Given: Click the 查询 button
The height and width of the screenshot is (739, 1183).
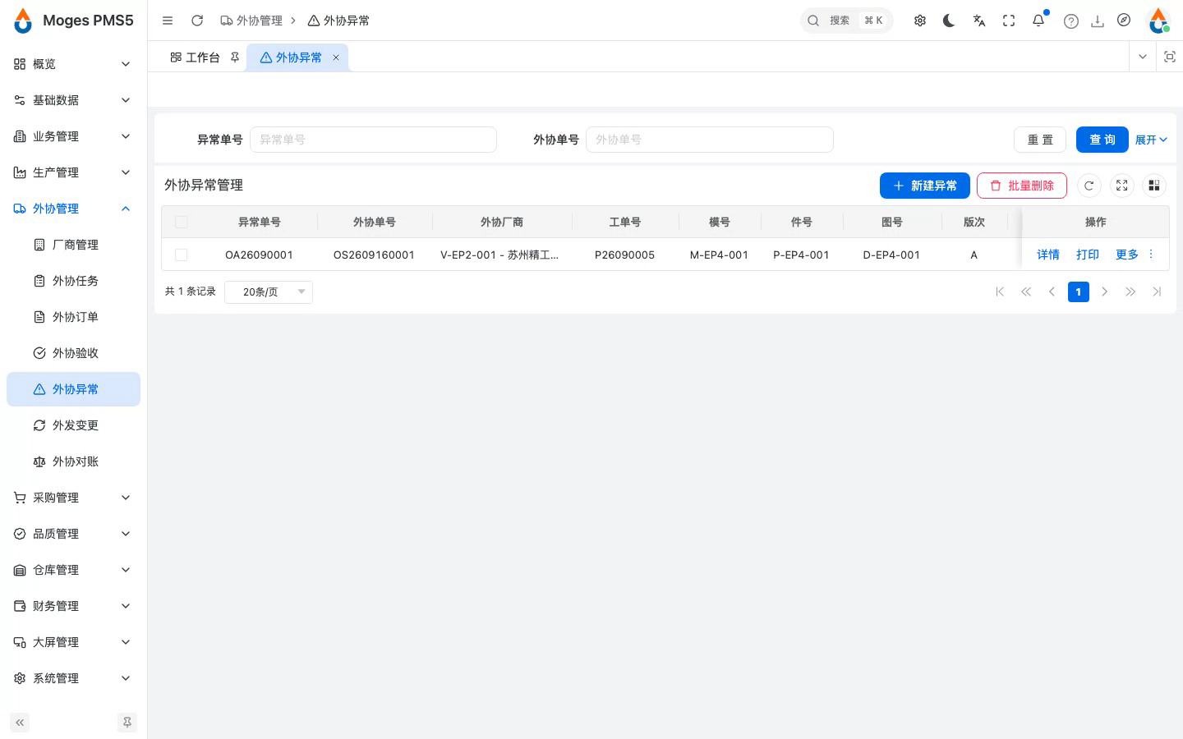Looking at the screenshot, I should [x=1102, y=140].
